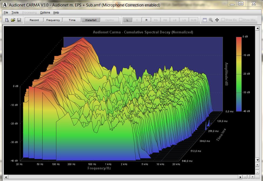Image resolution: width=263 pixels, height=181 pixels.
Task: Save with the floppy disk icon
Action: (19, 20)
